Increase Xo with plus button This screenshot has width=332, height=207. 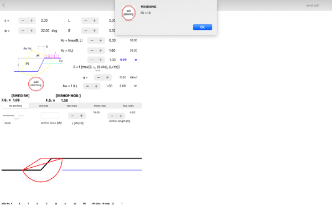101,40
